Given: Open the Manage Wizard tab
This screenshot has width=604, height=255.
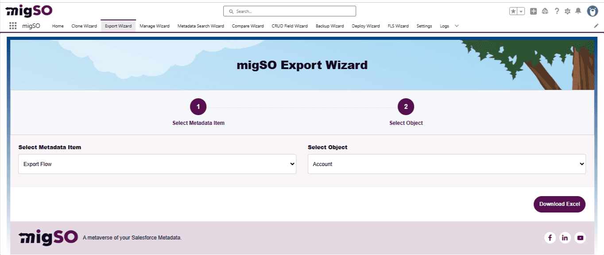Looking at the screenshot, I should click(155, 26).
